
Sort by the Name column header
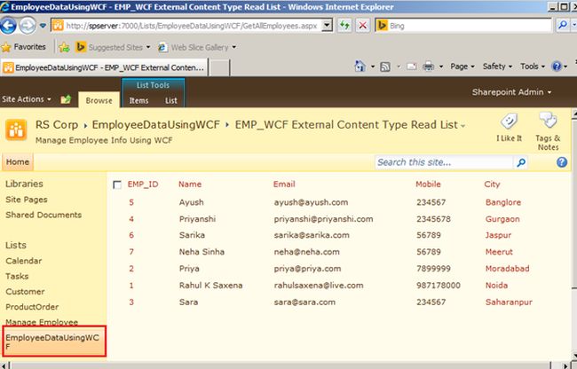click(x=190, y=184)
